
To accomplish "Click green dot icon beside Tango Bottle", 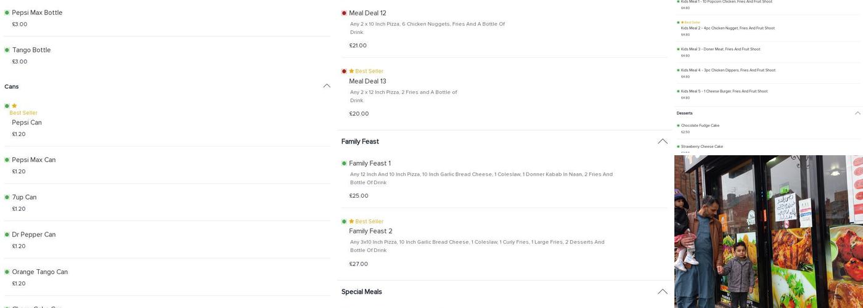I will (7, 50).
